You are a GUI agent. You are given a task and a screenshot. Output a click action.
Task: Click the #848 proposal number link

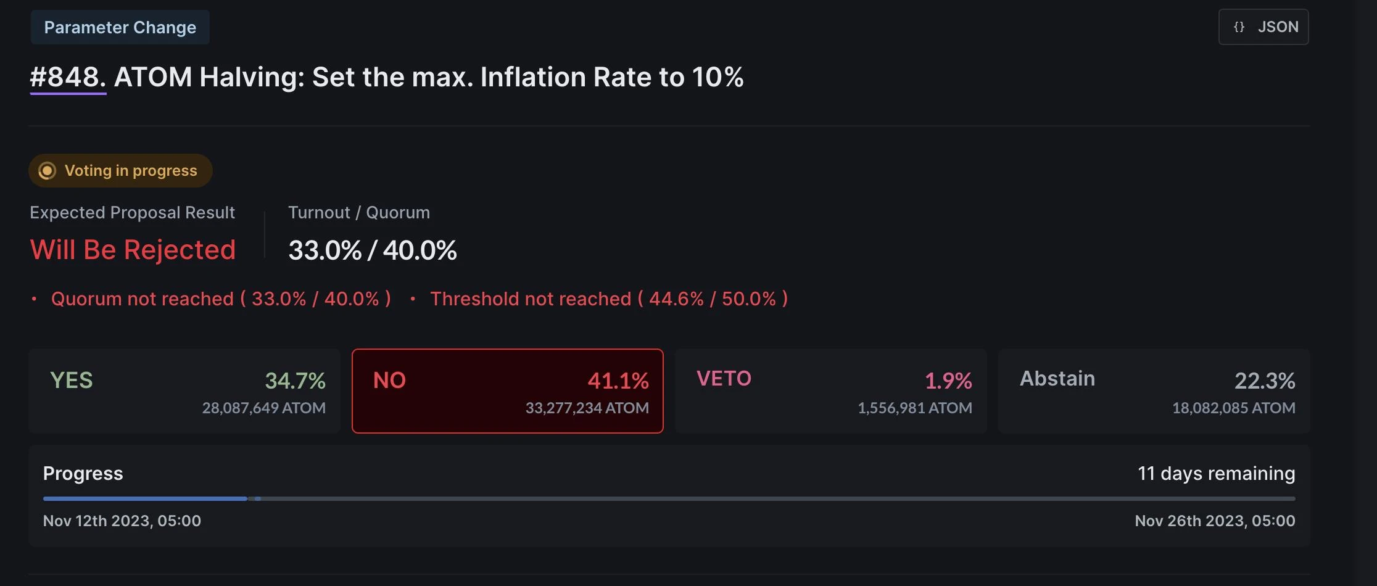pos(68,78)
